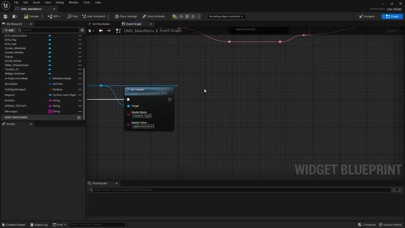
Task: Open the Debug menu
Action: pyautogui.click(x=59, y=3)
